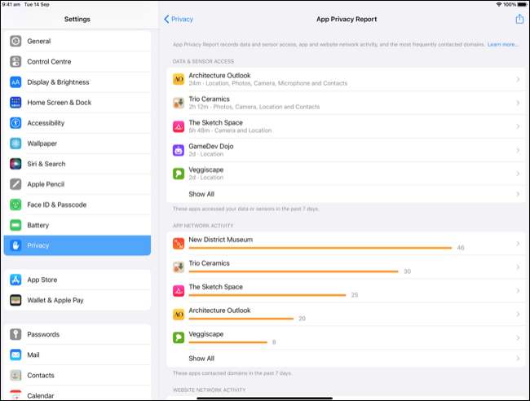Open Display & Brightness settings

pyautogui.click(x=77, y=82)
